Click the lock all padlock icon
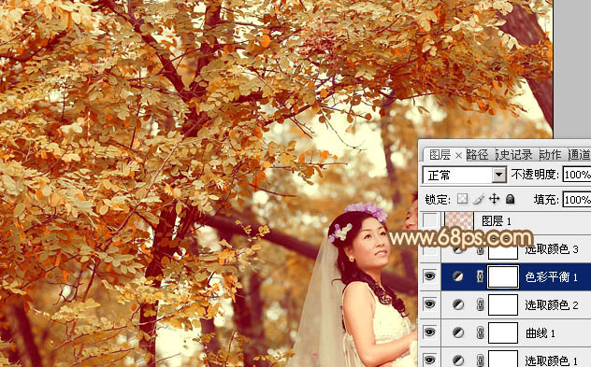 point(511,199)
